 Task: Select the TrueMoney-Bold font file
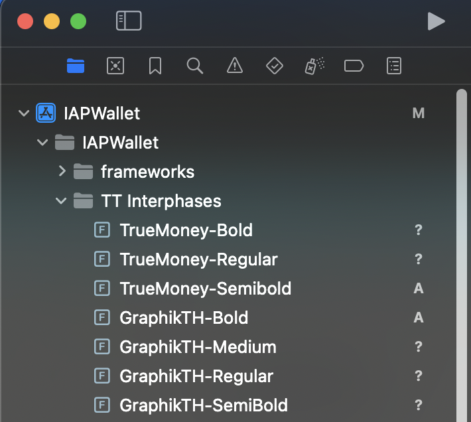point(186,230)
